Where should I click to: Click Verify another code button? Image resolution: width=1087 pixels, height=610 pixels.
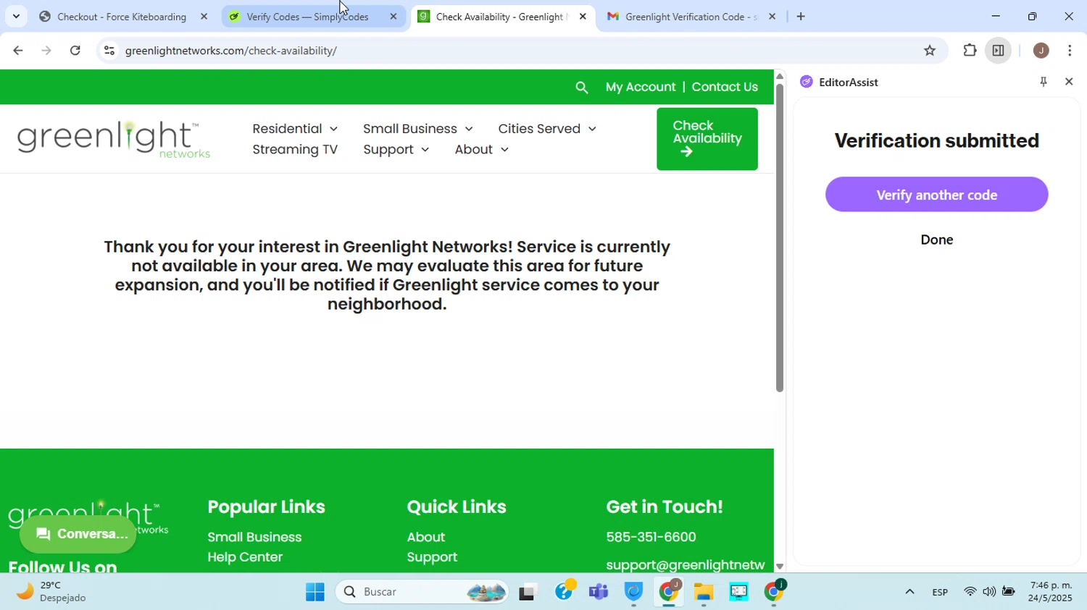pos(936,195)
